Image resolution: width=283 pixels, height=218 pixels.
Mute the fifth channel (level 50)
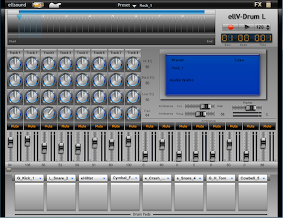coord(82,126)
